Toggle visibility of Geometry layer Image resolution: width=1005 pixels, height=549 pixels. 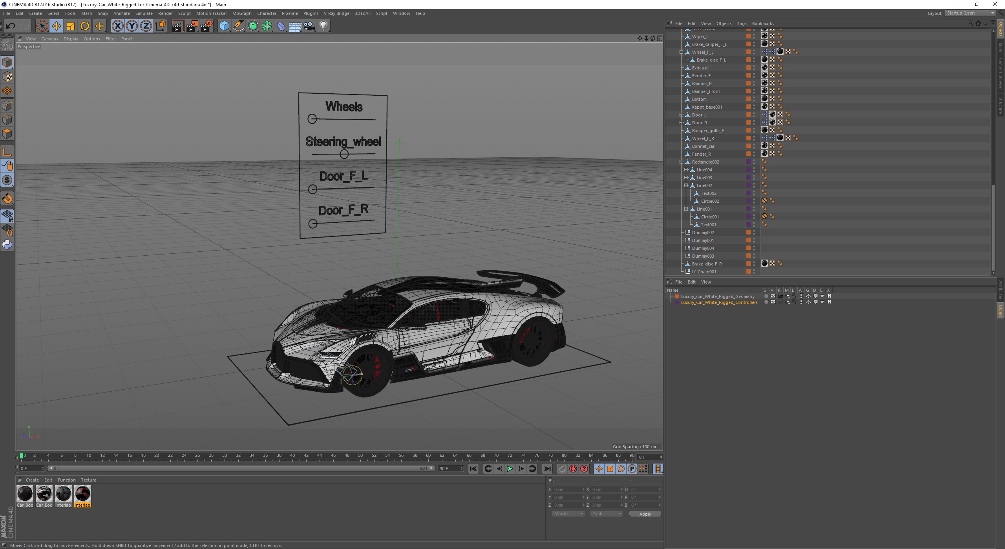coord(773,296)
